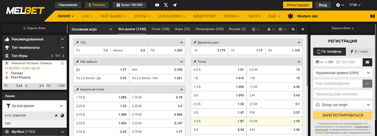Open the FAST GAMES menu
This screenshot has height=136, width=377.
(x=113, y=16)
